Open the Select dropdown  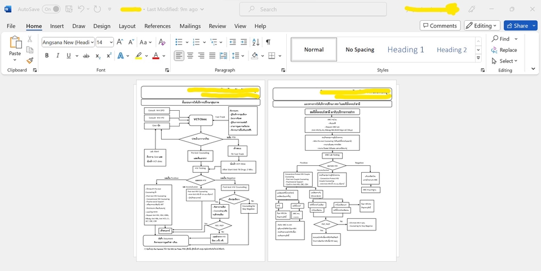505,61
